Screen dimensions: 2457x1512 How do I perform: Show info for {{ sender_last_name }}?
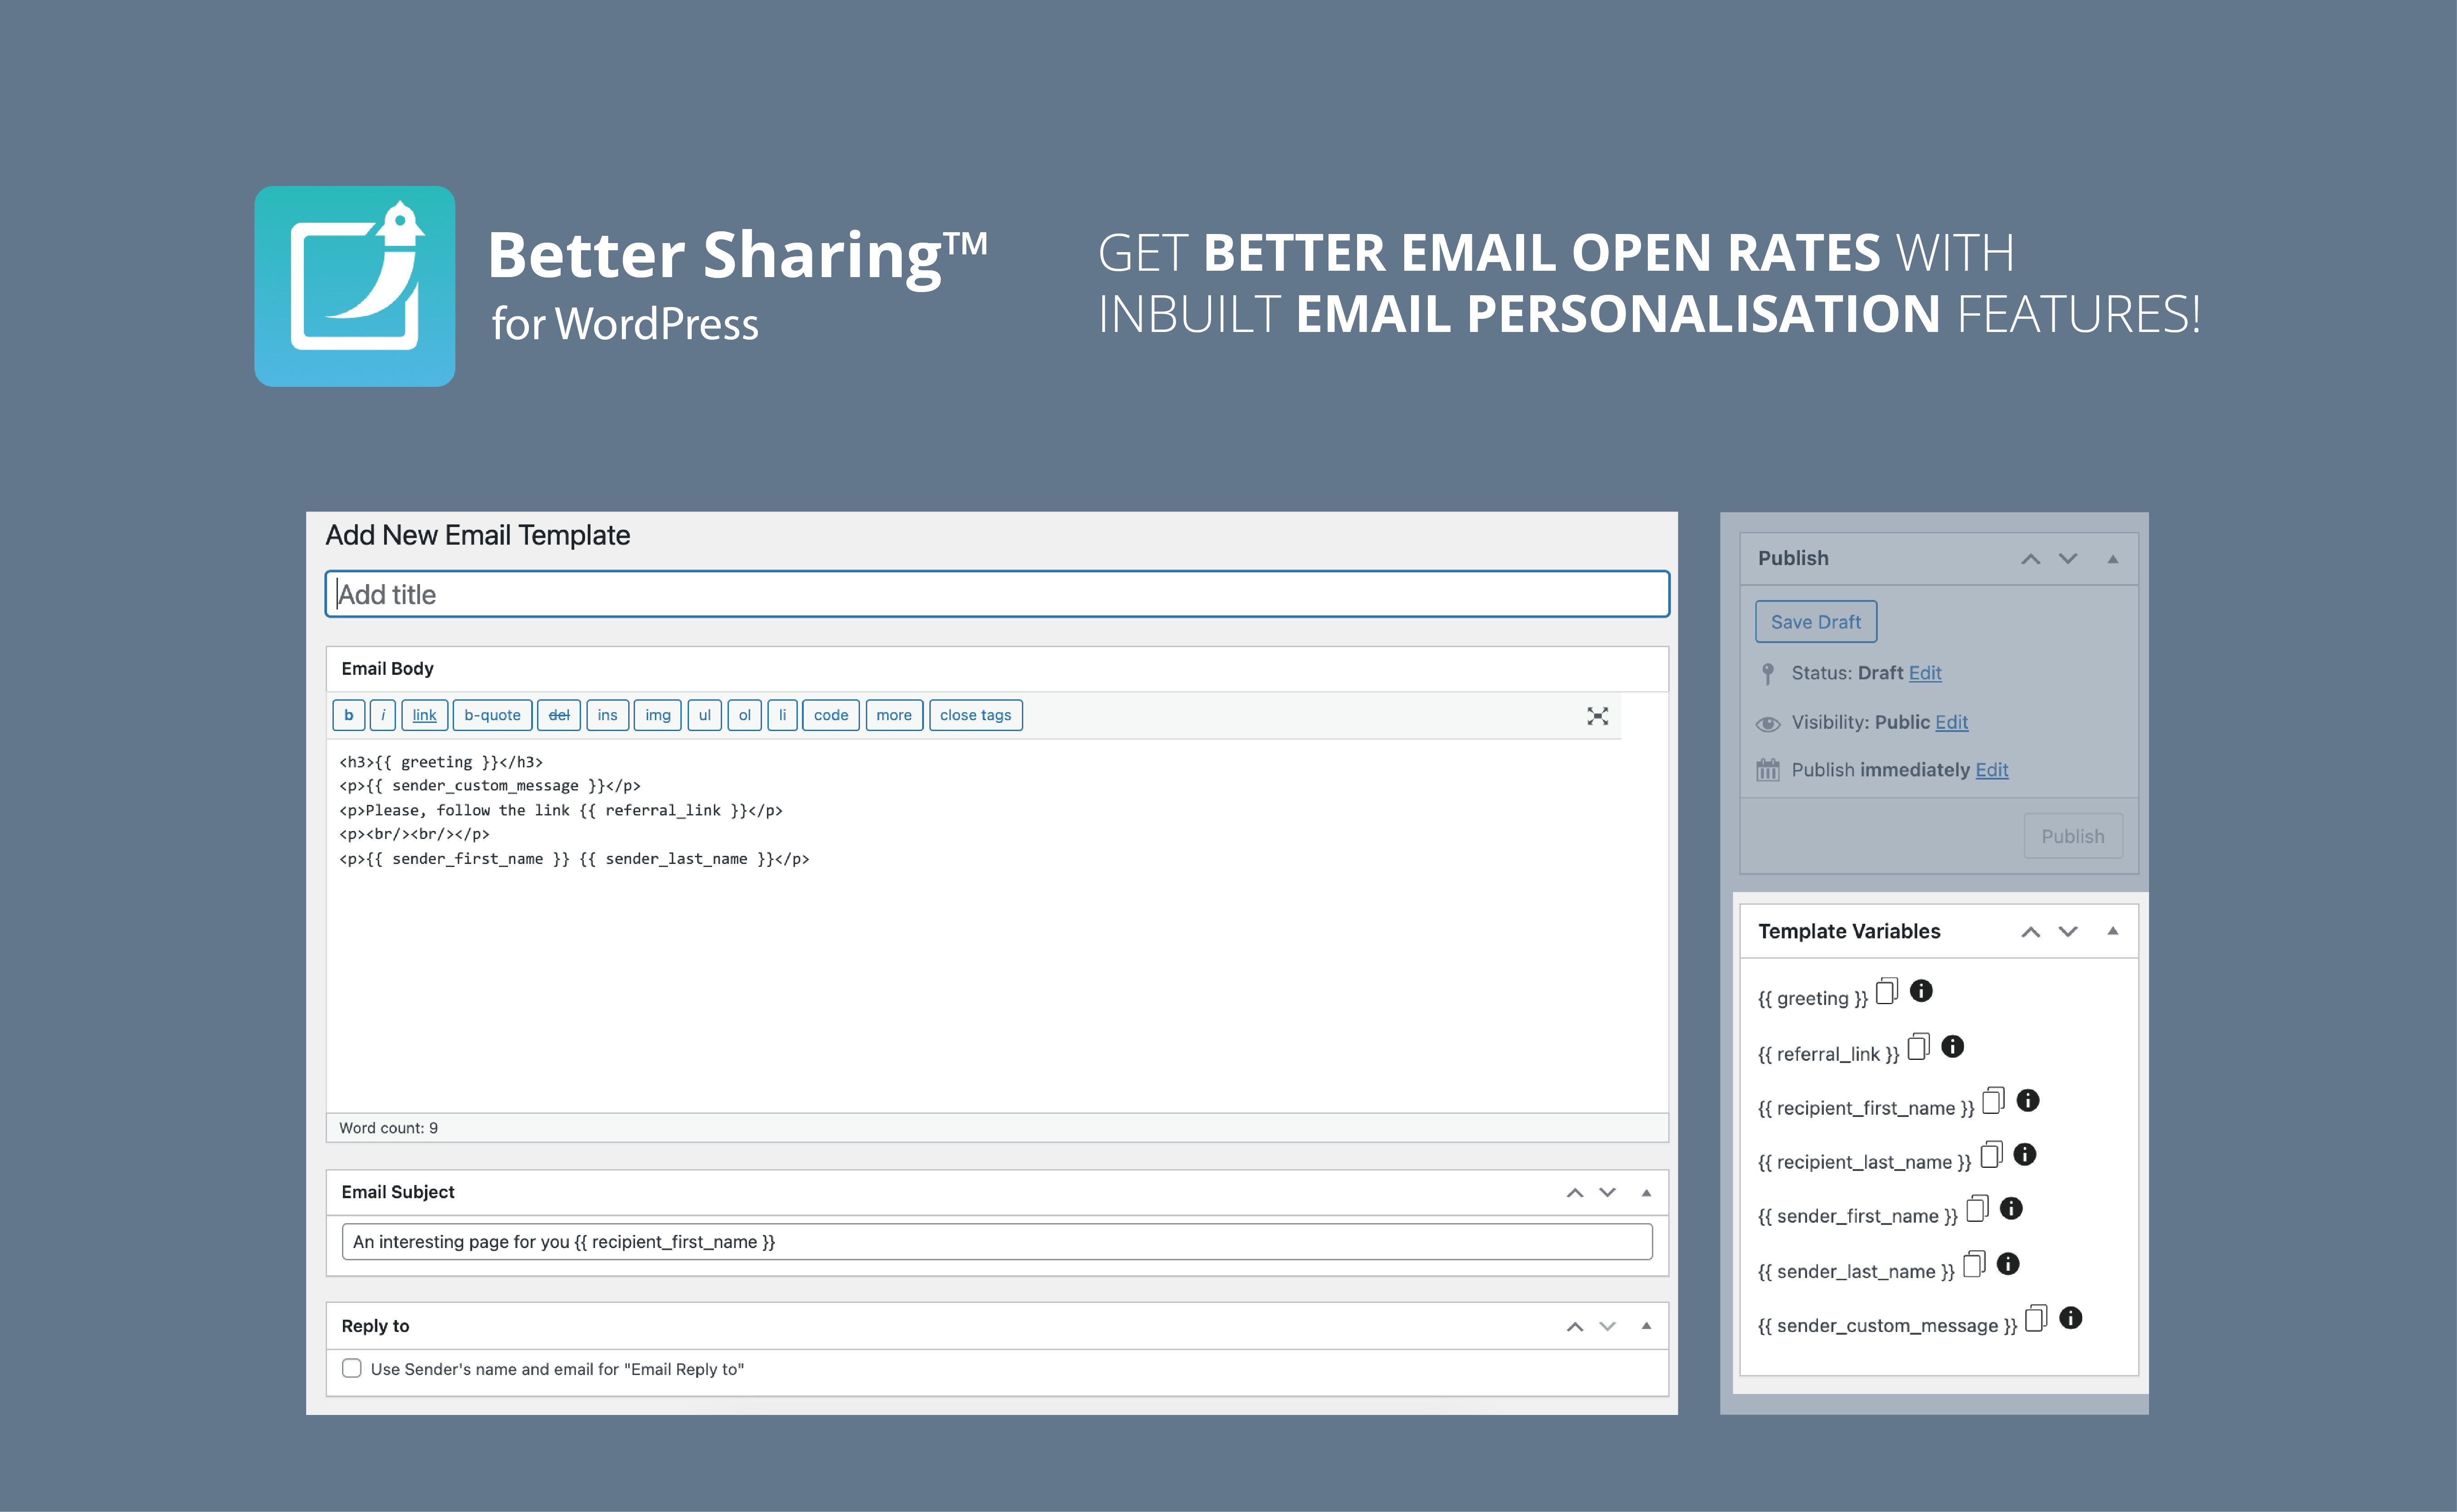[2008, 1264]
